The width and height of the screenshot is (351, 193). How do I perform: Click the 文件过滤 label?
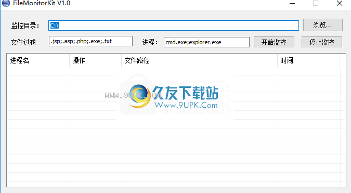23,42
